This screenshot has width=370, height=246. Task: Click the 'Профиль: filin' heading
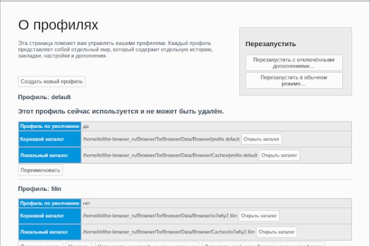(x=40, y=189)
